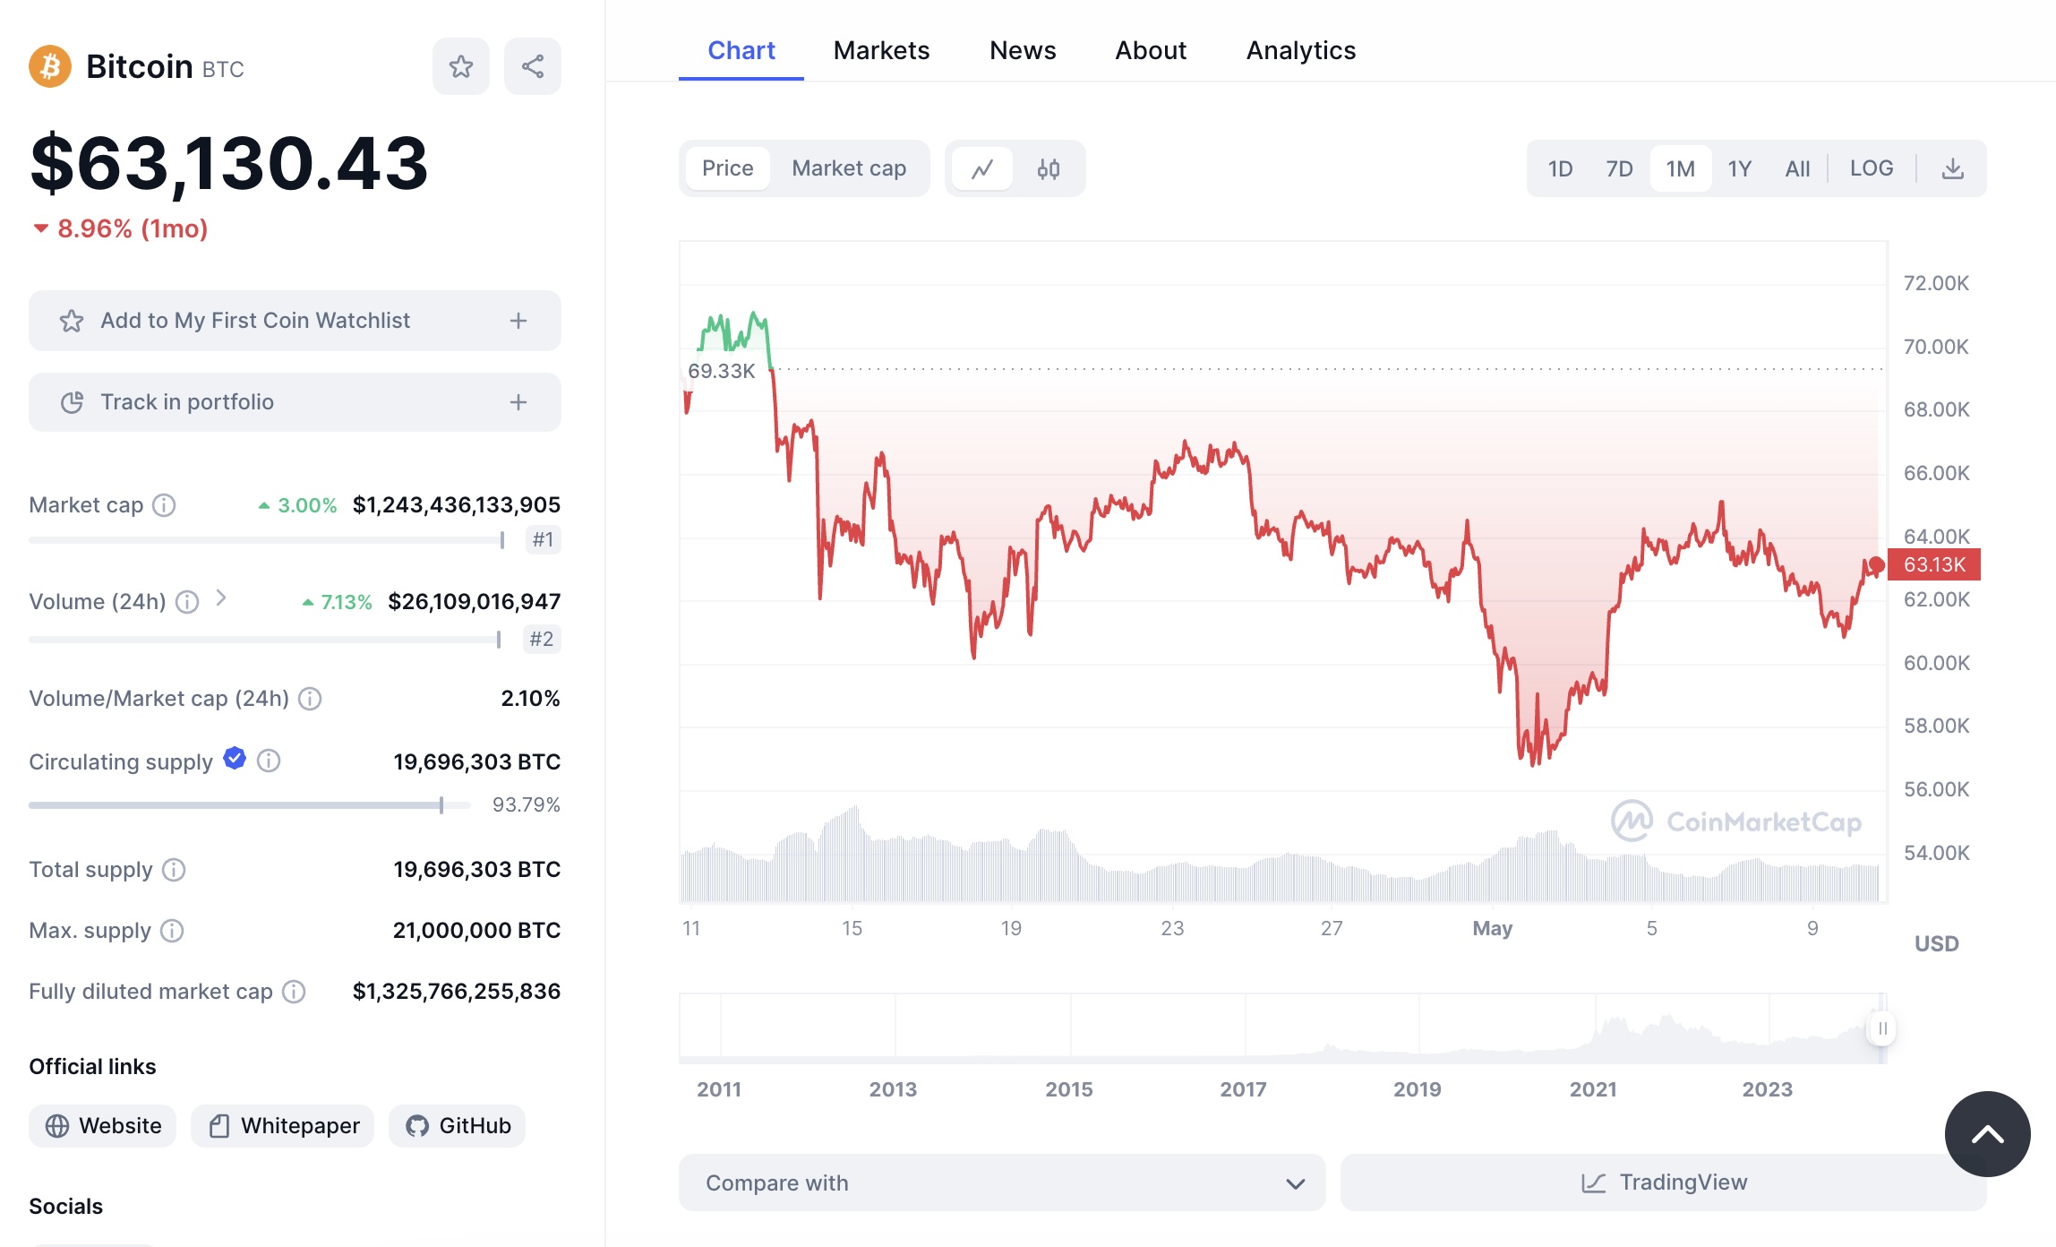Open the Bitcoin Whitepaper link
The height and width of the screenshot is (1247, 2056).
coord(283,1126)
